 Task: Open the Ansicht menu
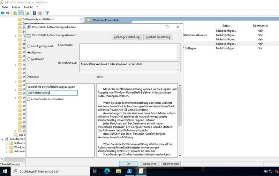click(x=28, y=7)
